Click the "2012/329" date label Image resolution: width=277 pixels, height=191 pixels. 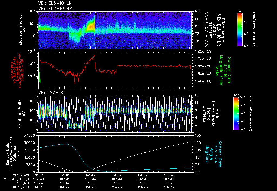pyautogui.click(x=21, y=175)
